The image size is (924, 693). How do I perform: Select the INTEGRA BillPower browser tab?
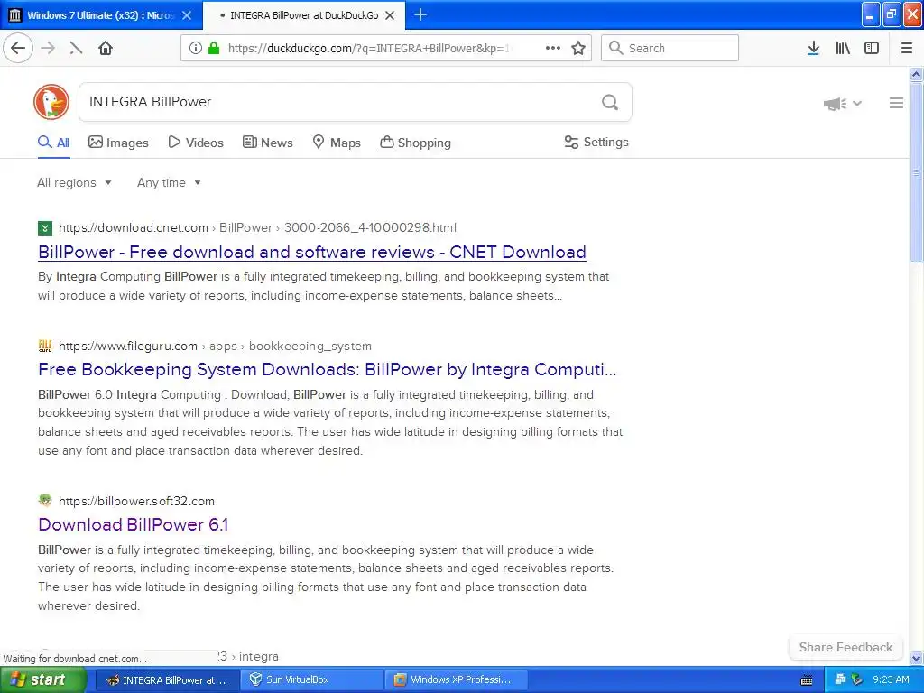303,15
